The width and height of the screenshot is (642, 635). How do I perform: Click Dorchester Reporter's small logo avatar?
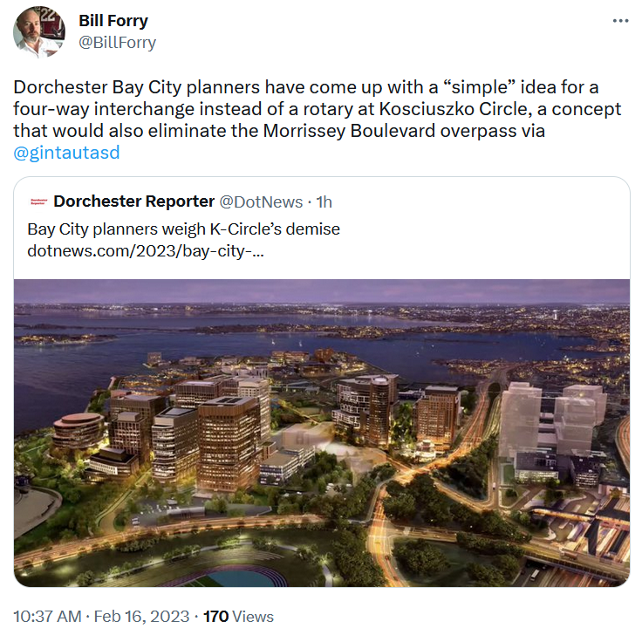(x=37, y=201)
